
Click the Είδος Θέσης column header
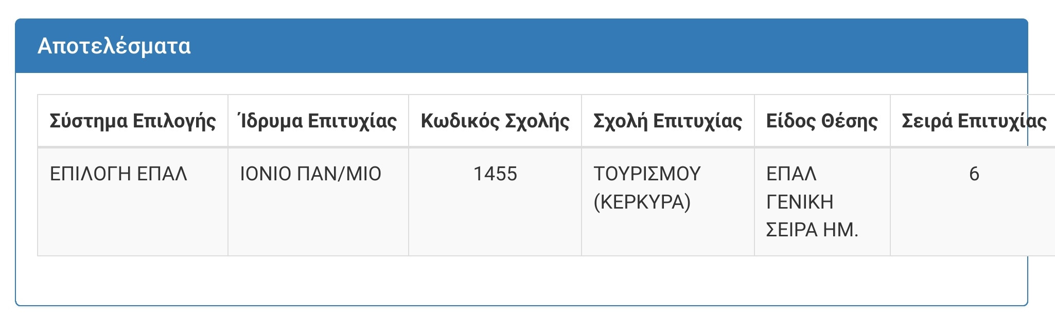coord(822,121)
